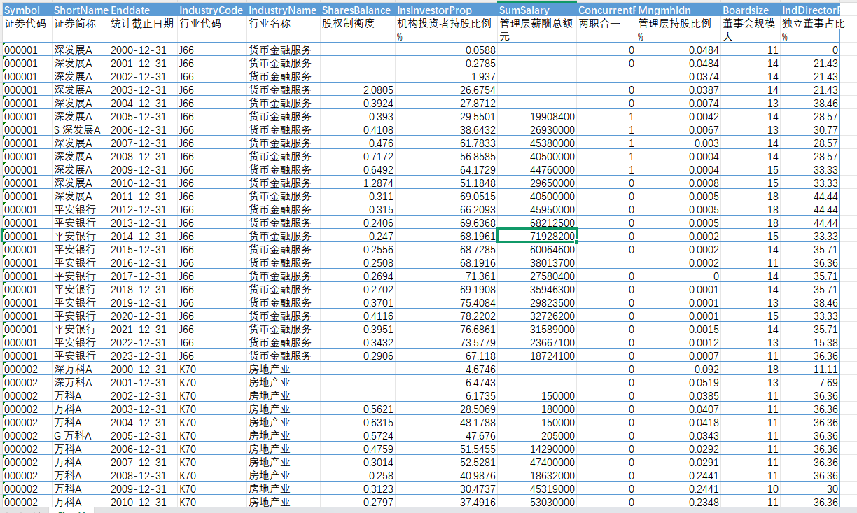This screenshot has width=857, height=513.
Task: Select the 机构投资者持股比例 label cell
Action: (446, 23)
